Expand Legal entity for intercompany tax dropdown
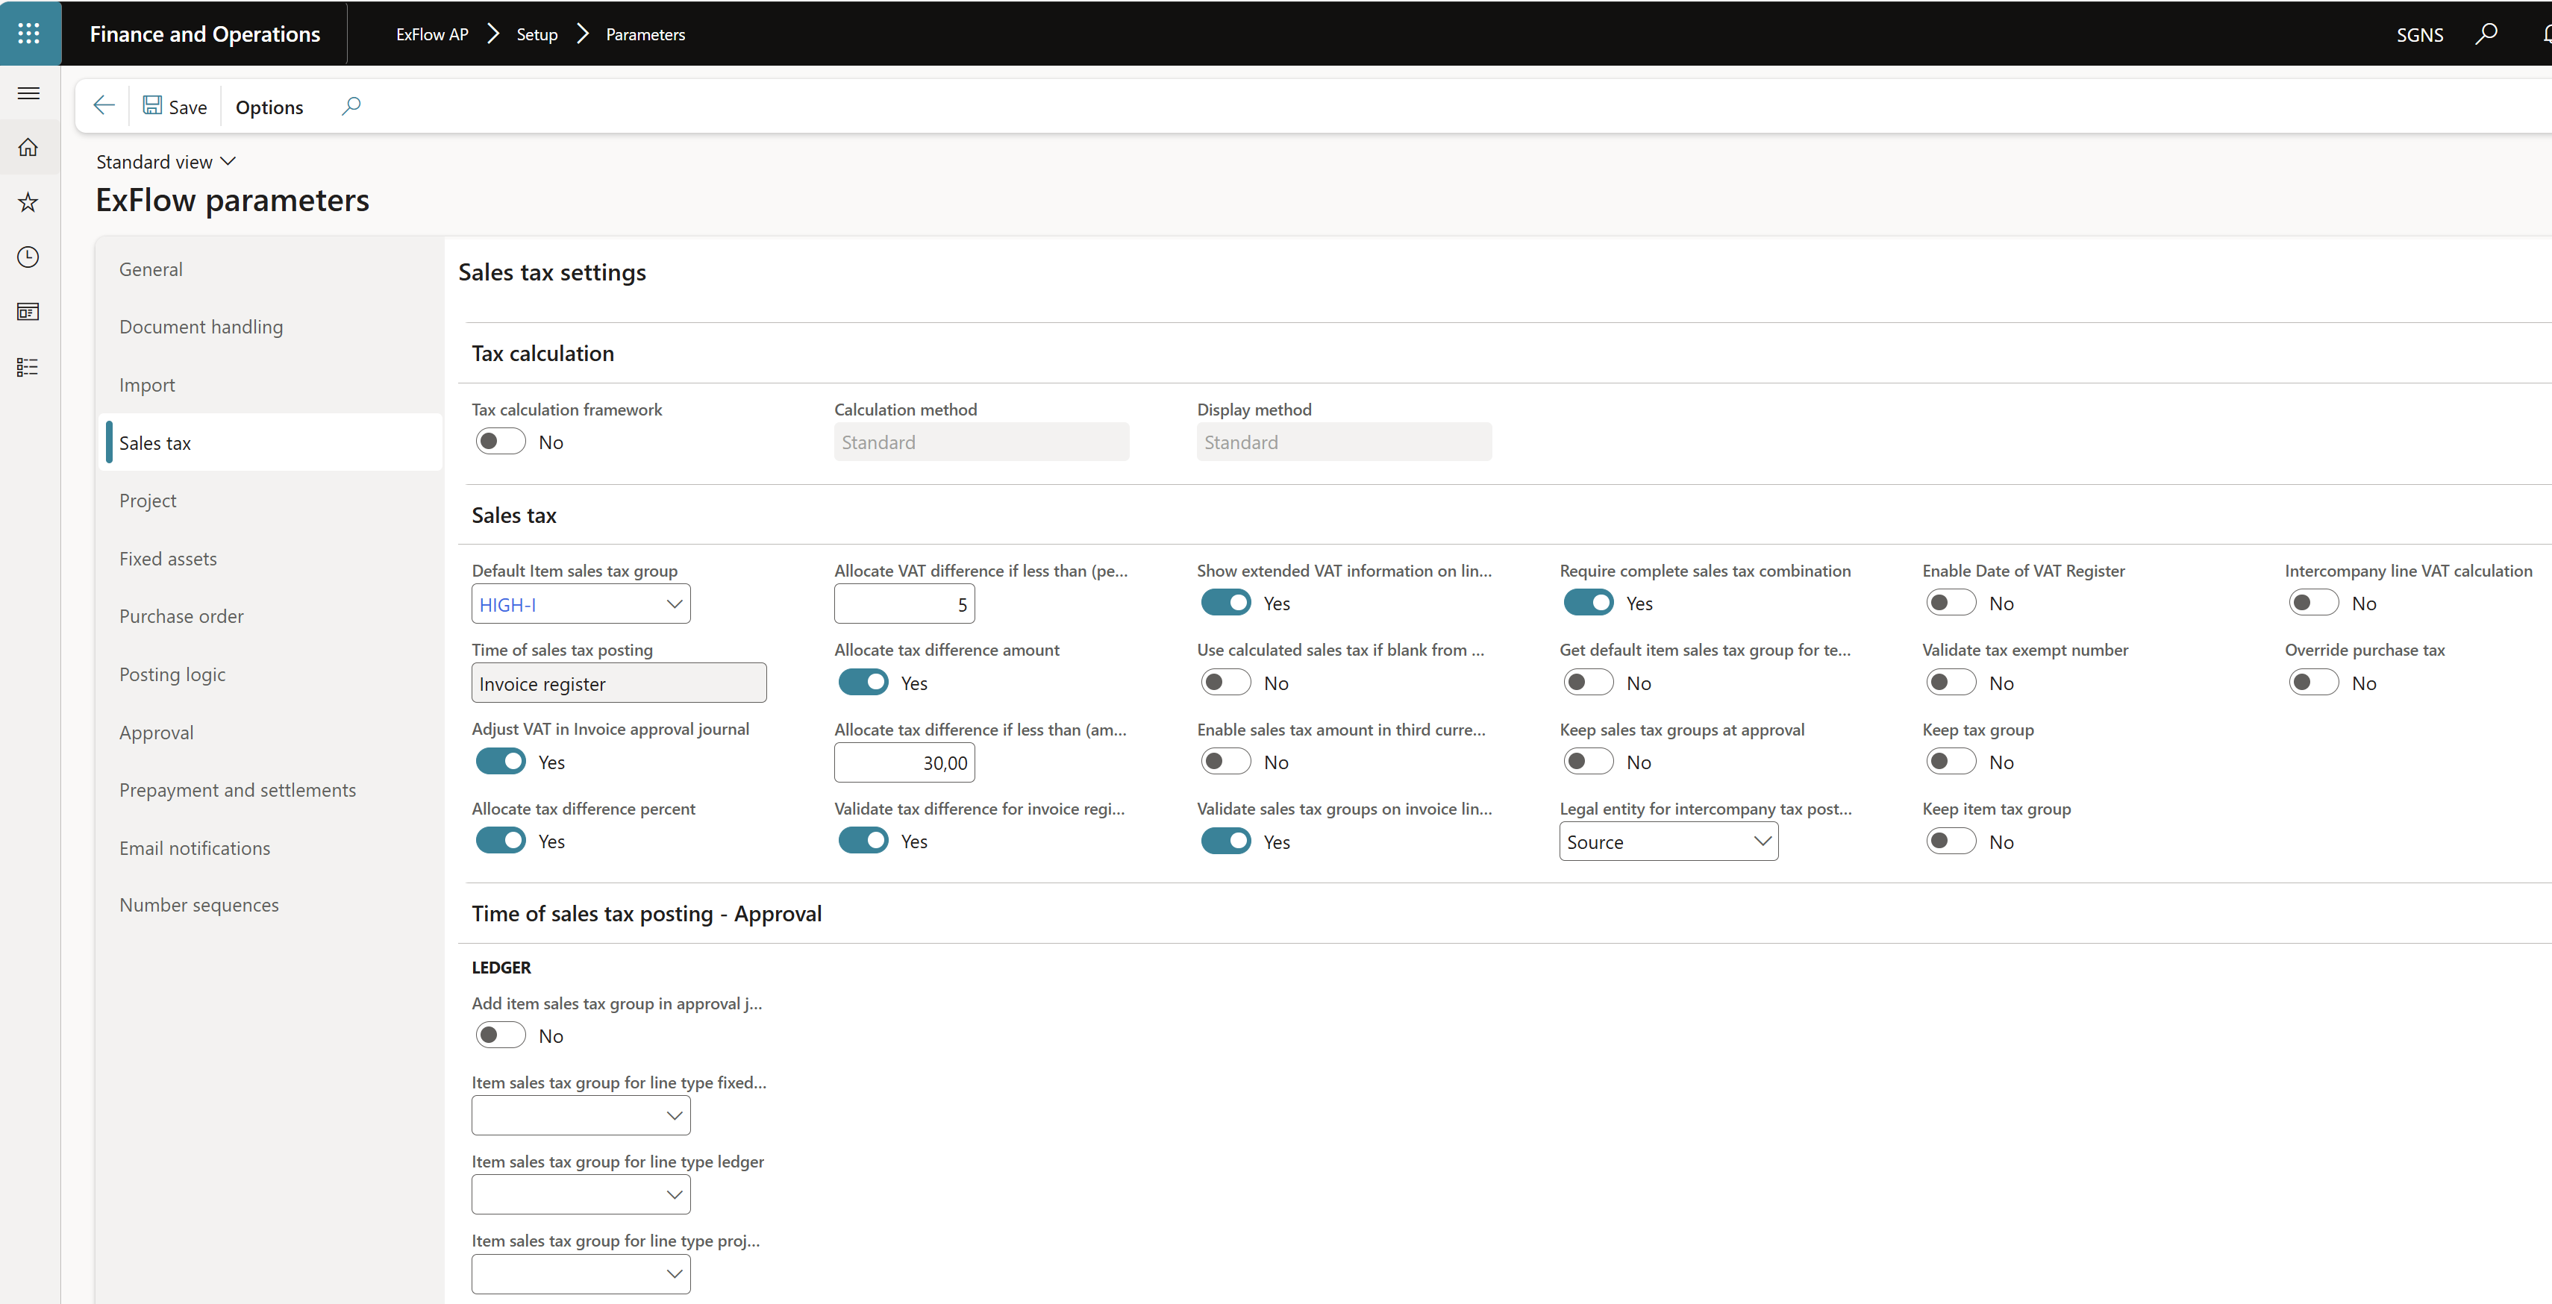Image resolution: width=2552 pixels, height=1304 pixels. point(1762,841)
